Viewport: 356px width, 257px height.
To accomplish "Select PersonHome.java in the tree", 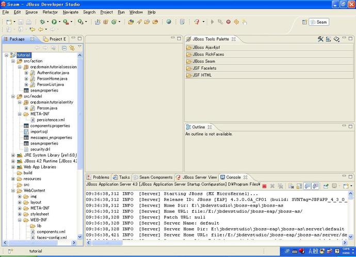I will click(52, 79).
